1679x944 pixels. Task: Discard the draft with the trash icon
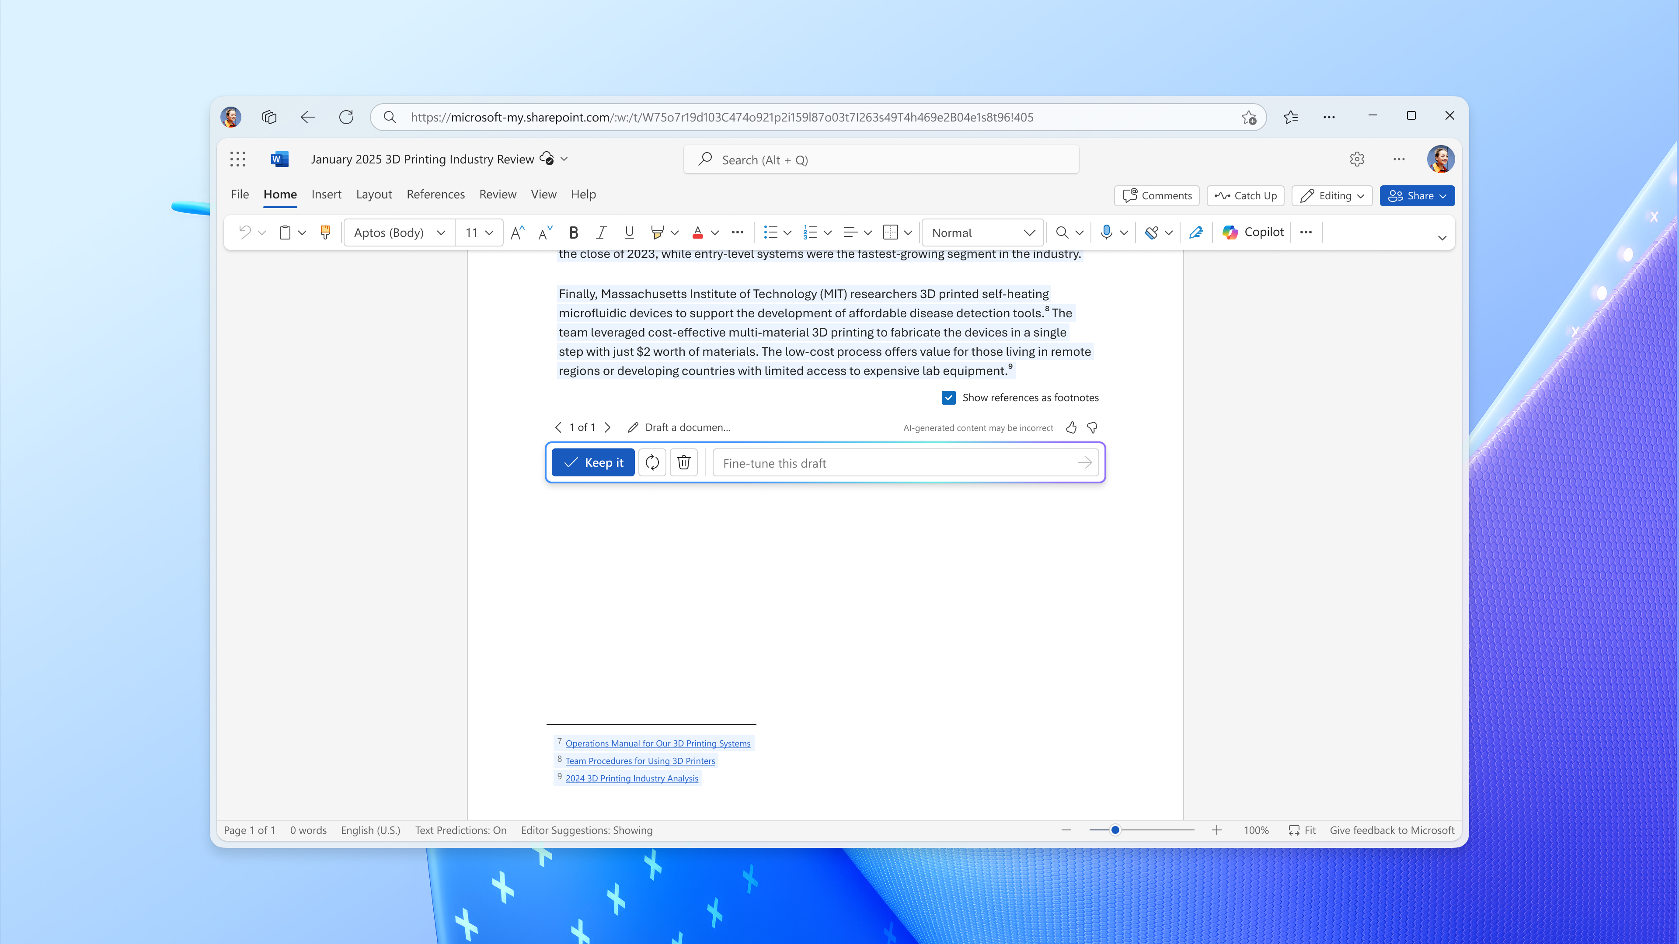pyautogui.click(x=684, y=462)
